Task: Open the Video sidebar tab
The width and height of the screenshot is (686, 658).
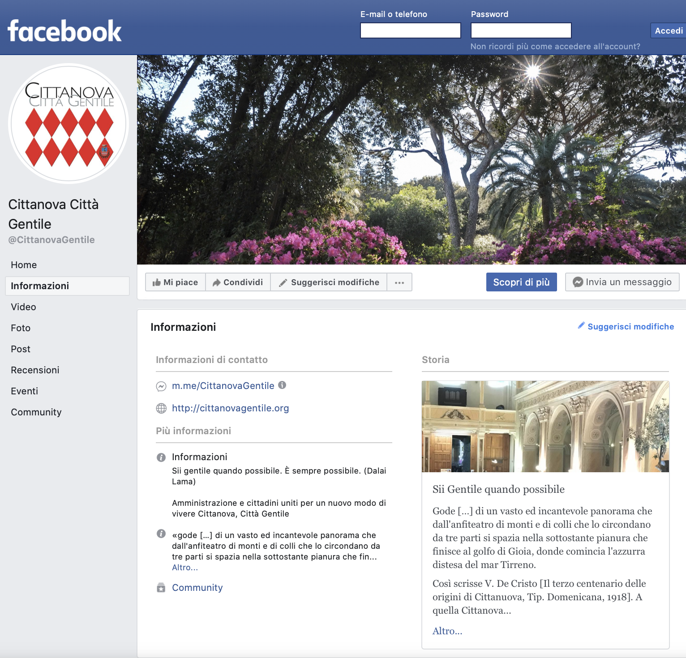Action: (23, 307)
